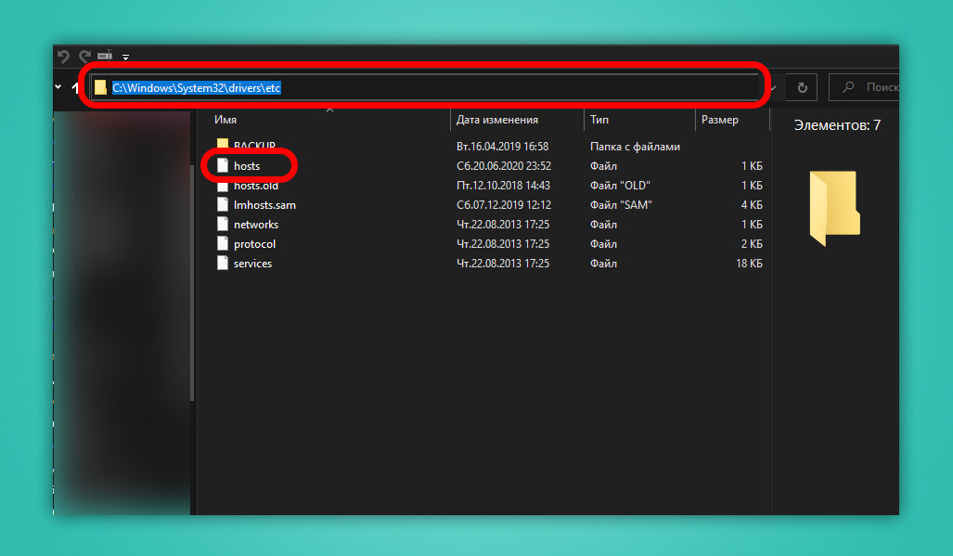Click the 18 КБ size of services
This screenshot has width=953, height=556.
tap(750, 263)
